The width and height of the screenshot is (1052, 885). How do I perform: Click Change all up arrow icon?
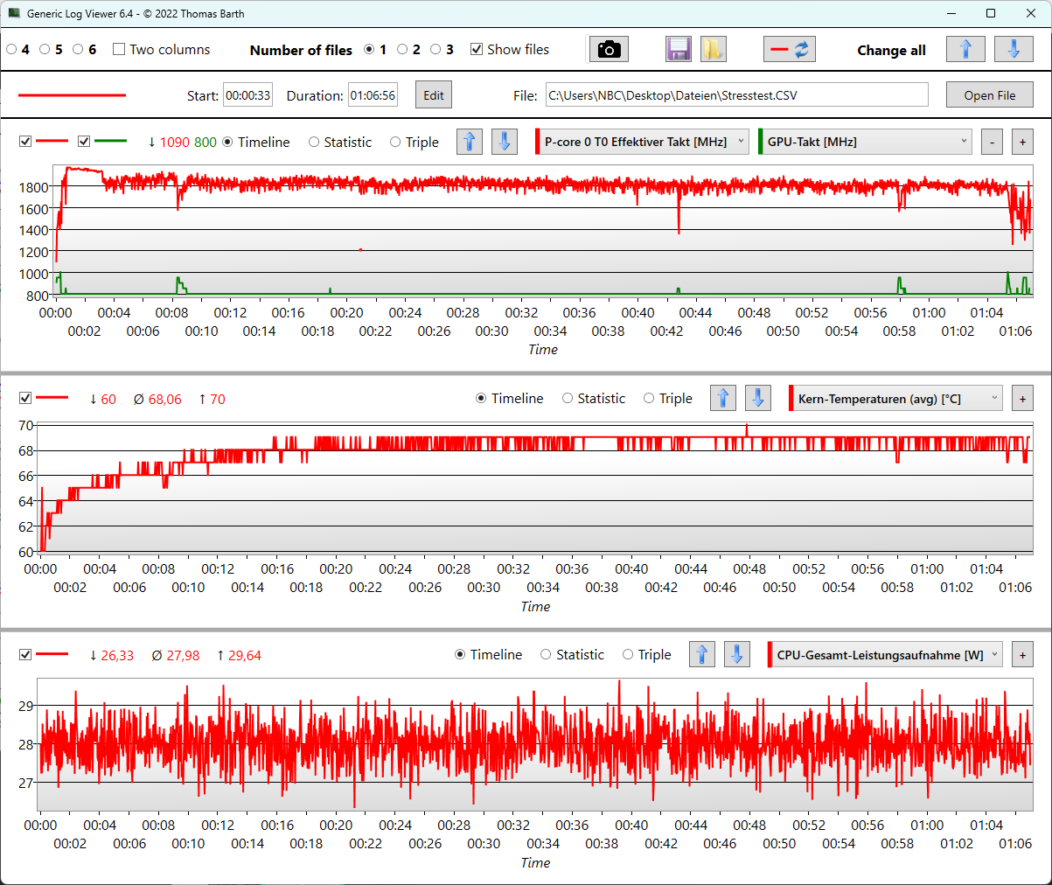coord(965,50)
